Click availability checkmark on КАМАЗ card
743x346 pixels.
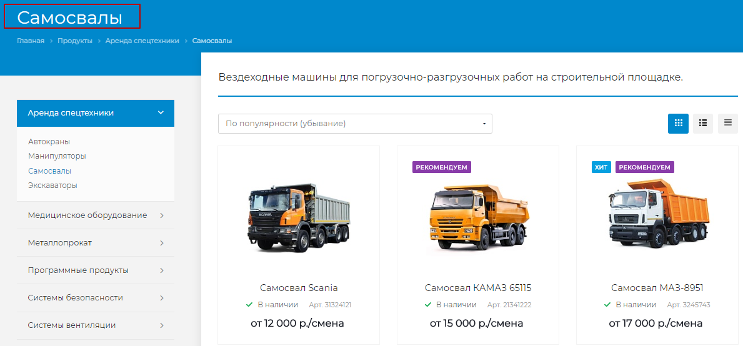coord(428,305)
